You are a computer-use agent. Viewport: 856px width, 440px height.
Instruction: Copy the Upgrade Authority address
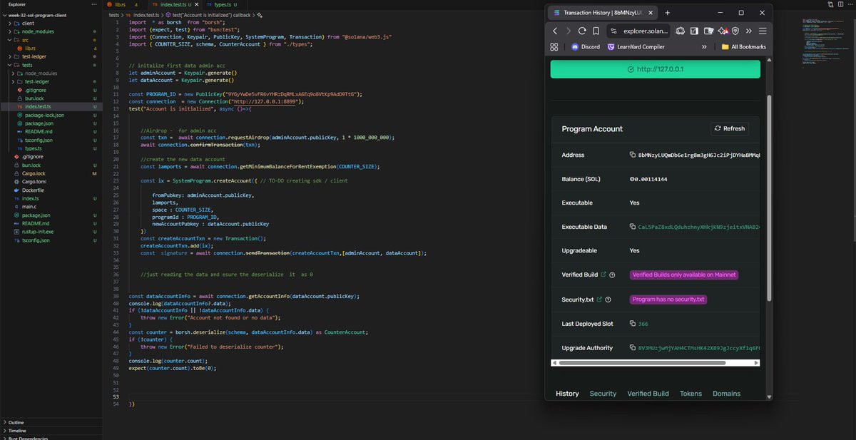(633, 348)
